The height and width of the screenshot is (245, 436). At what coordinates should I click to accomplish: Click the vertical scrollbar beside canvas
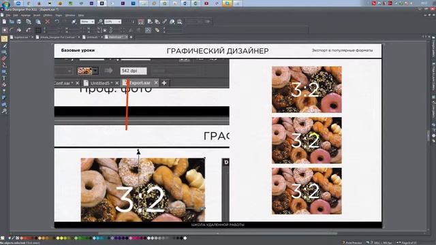429,136
